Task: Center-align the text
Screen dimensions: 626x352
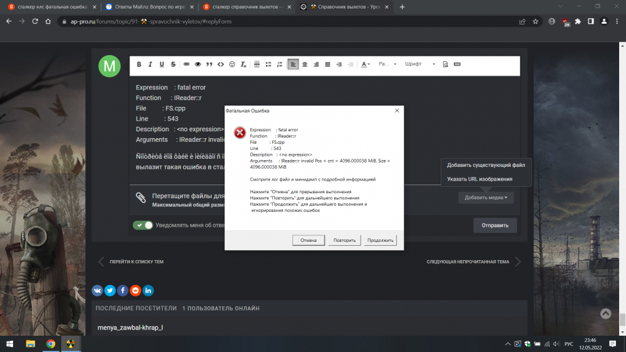Action: (x=305, y=64)
